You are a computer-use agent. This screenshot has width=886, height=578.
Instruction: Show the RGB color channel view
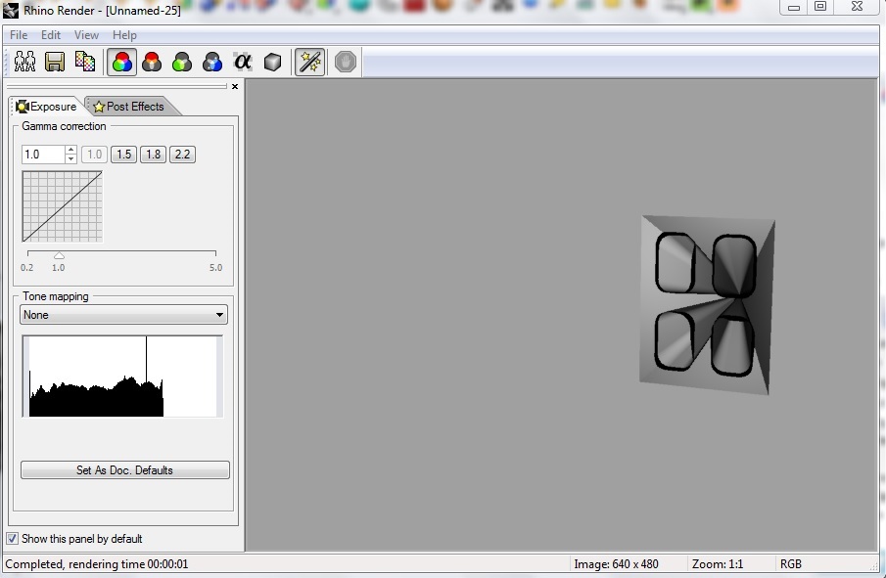point(121,62)
